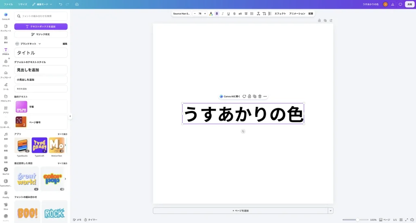Screen dimensions: 416x223
Task: Increase font size with plus button
Action: point(205,13)
